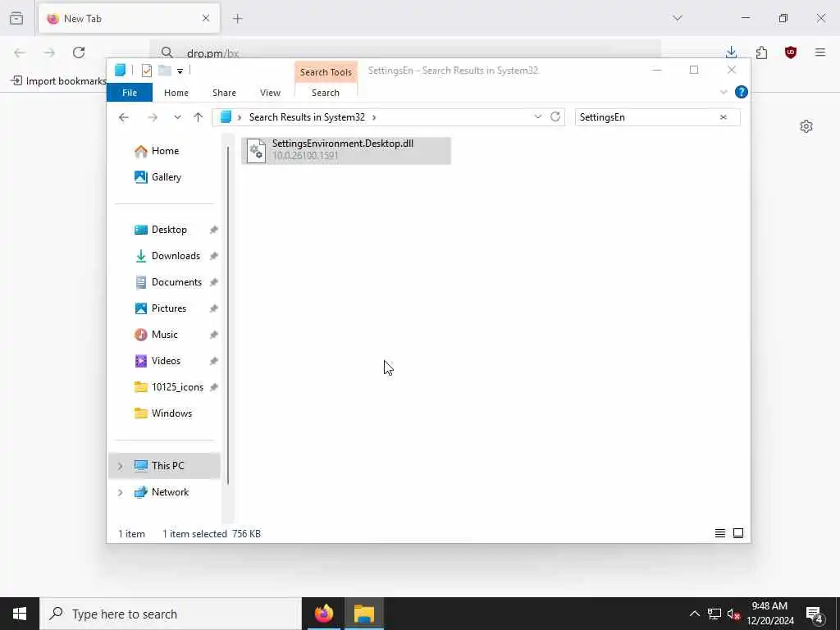Screen dimensions: 840x630
Task: Open recent locations dropdown in Explorer
Action: click(177, 117)
